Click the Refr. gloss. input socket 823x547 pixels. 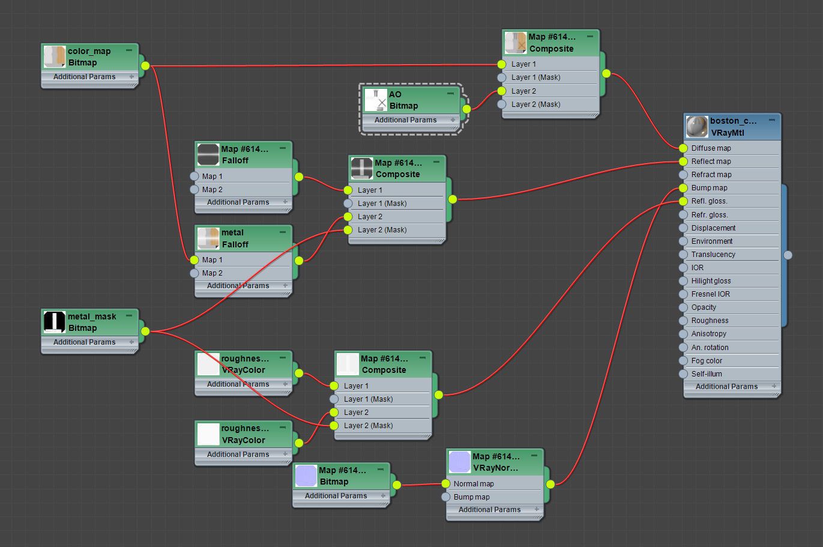pos(683,215)
